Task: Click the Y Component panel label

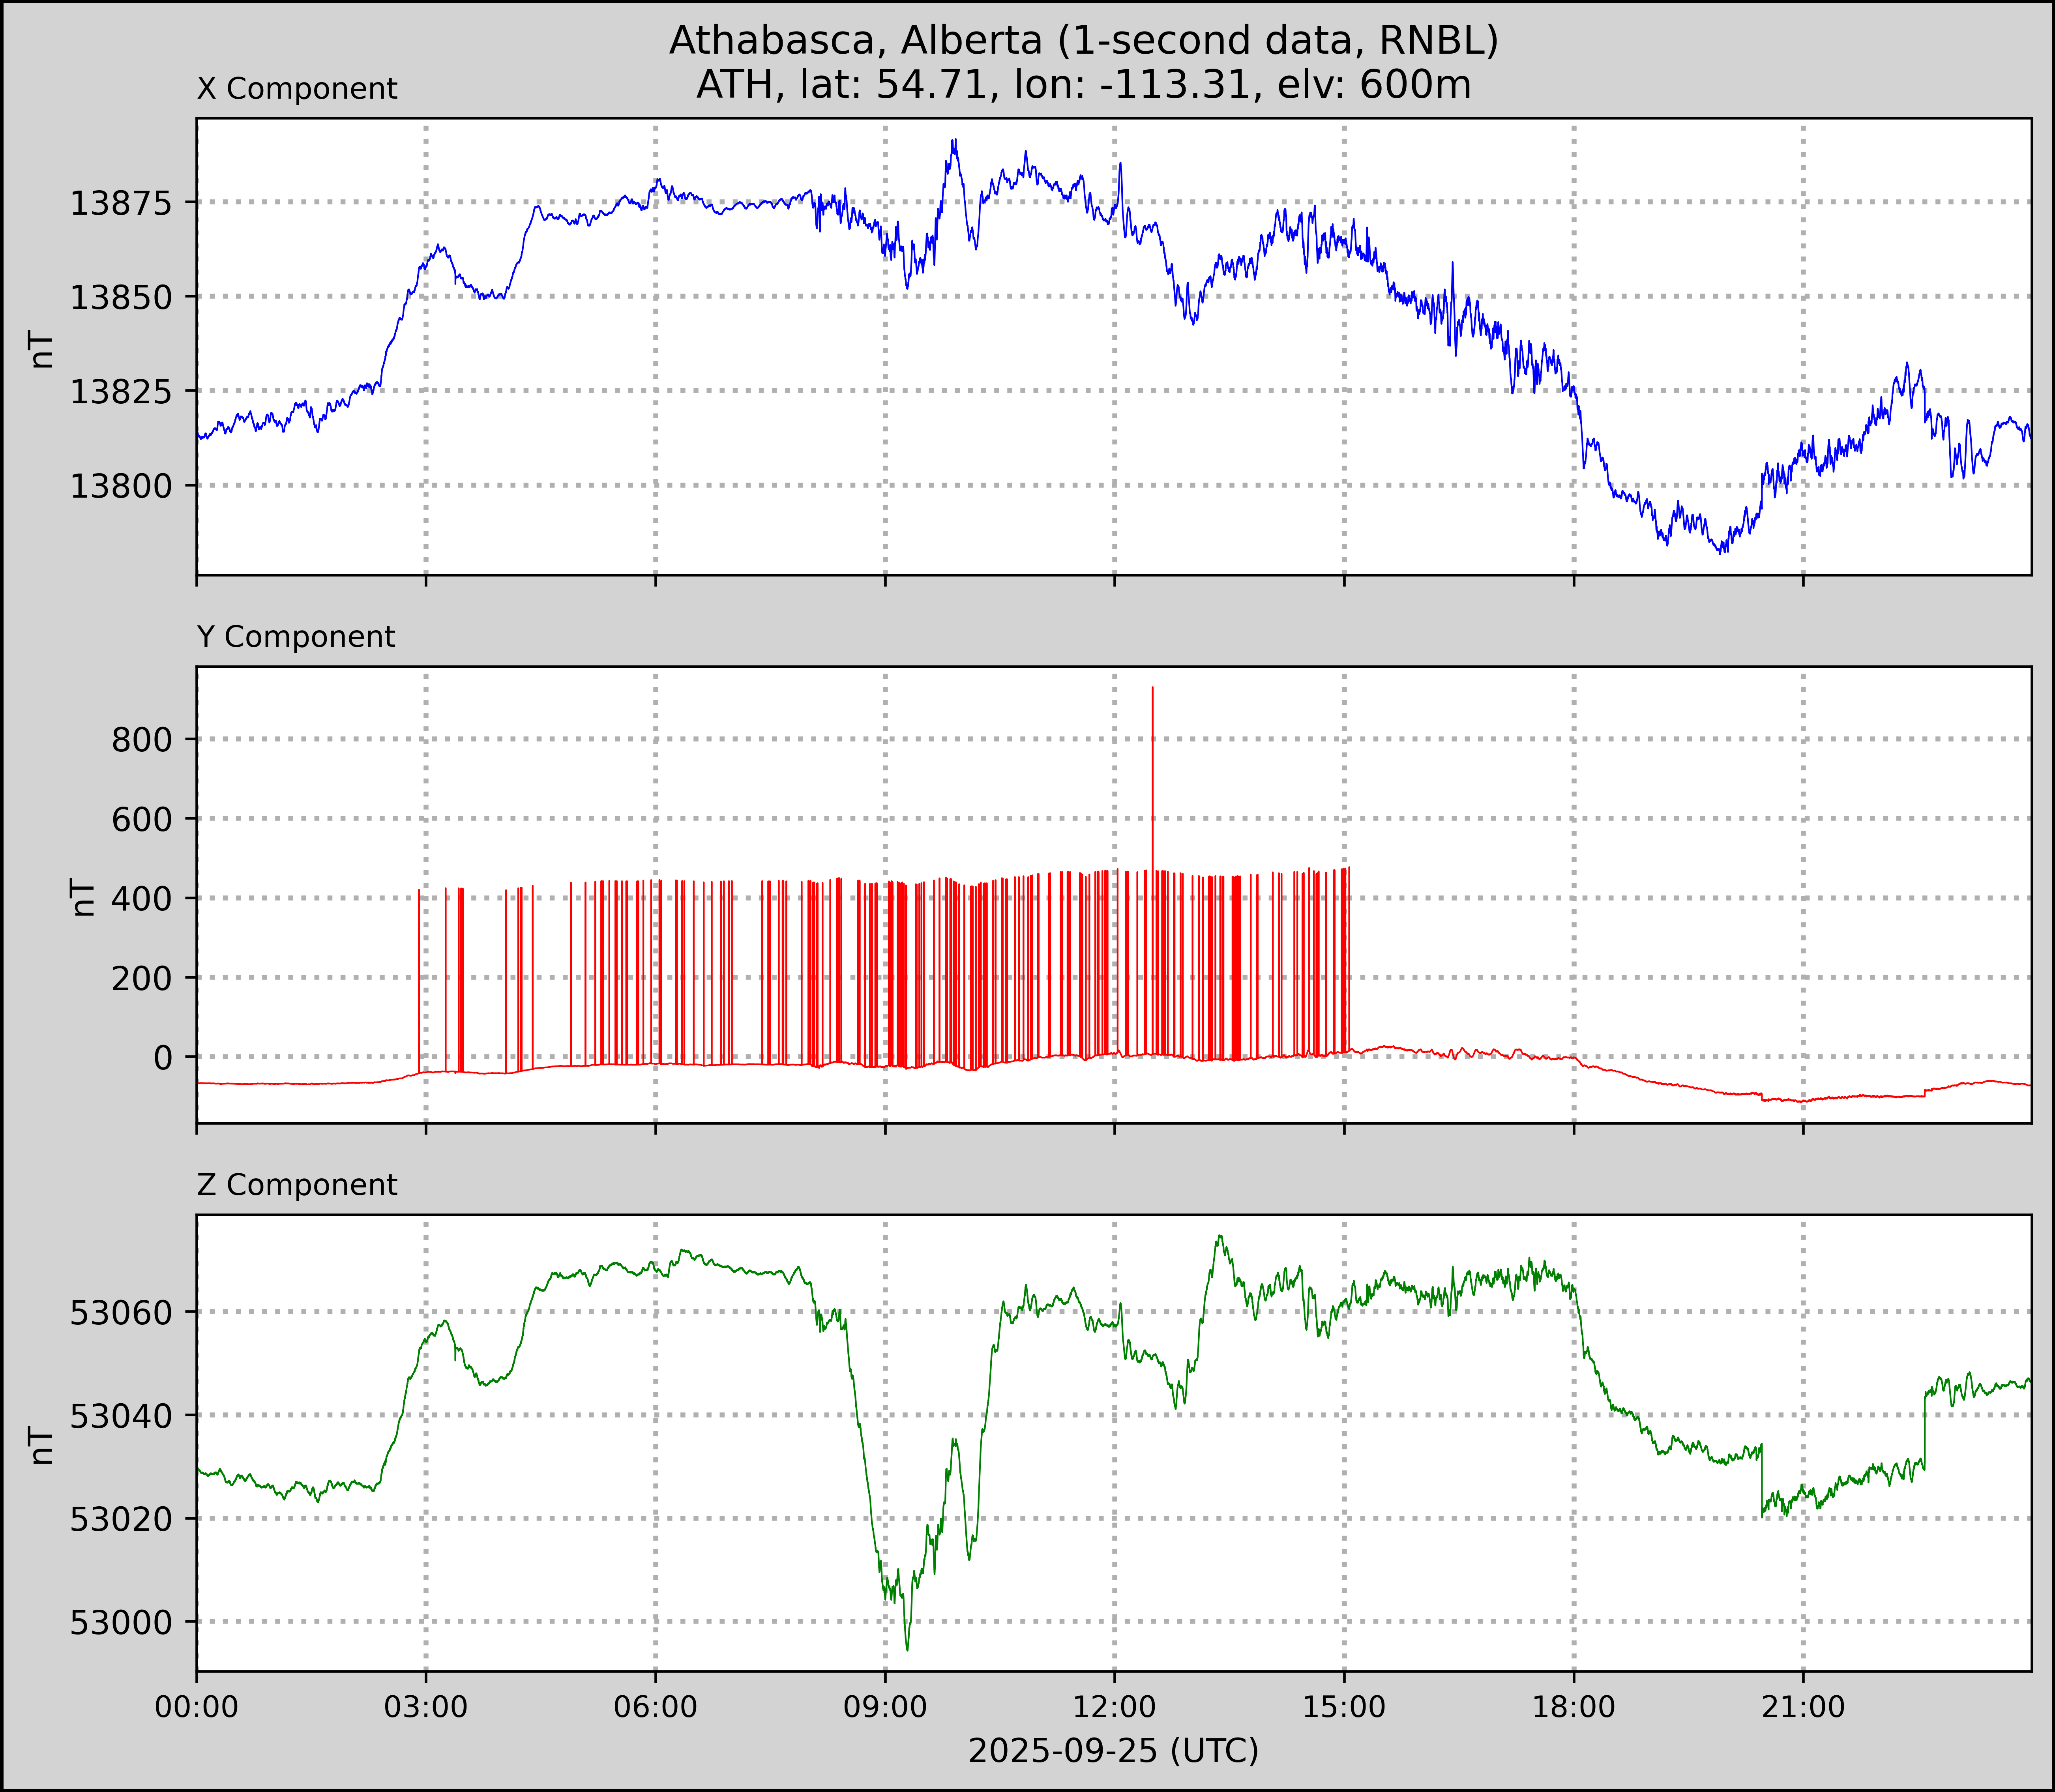Action: click(296, 637)
